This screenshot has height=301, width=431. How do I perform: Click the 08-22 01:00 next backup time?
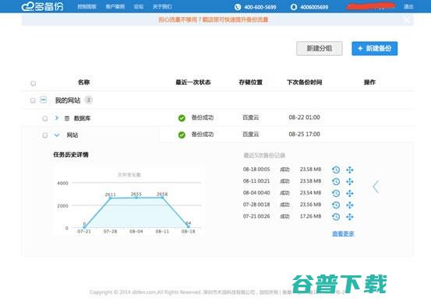tap(304, 117)
